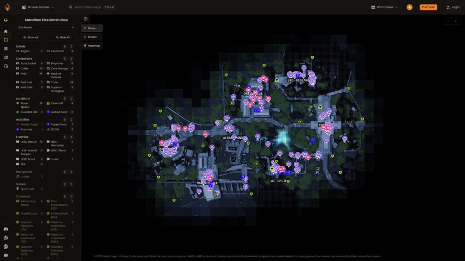Screen dimensions: 465x261
Task: Toggle the Locked Room location filter
Action: tap(60, 112)
